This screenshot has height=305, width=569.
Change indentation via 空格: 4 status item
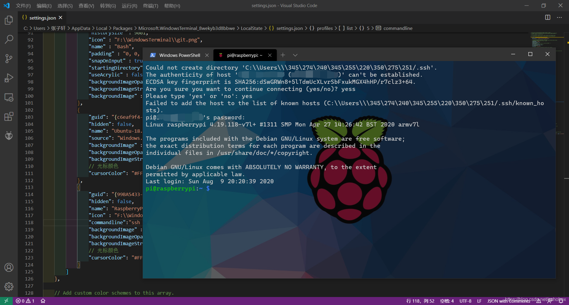point(447,301)
